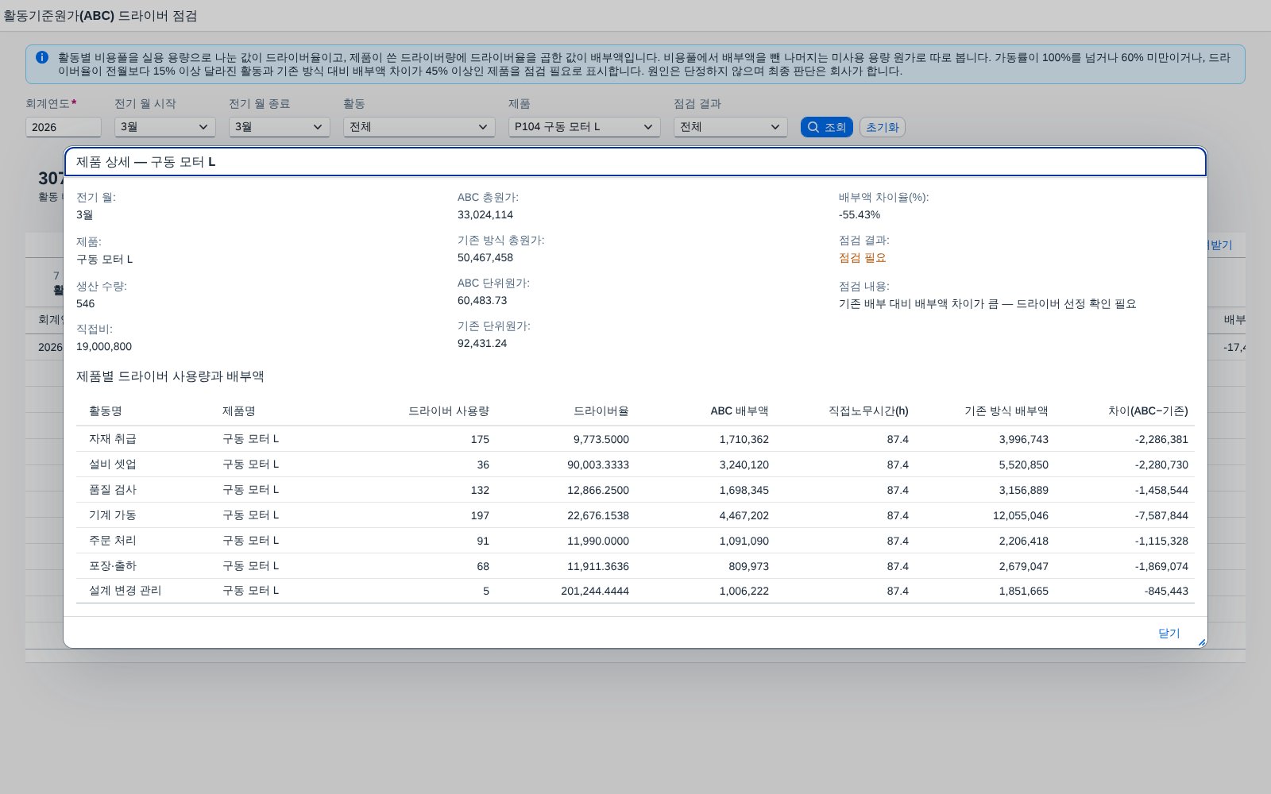Open the 활동 filter dropdown
Viewport: 1271px width, 794px height.
pyautogui.click(x=419, y=127)
